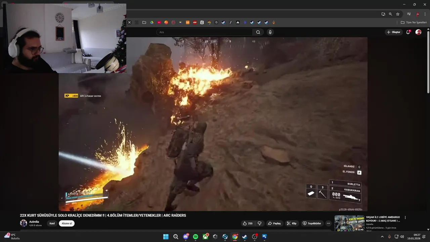Open volume control in system tray

(402, 237)
